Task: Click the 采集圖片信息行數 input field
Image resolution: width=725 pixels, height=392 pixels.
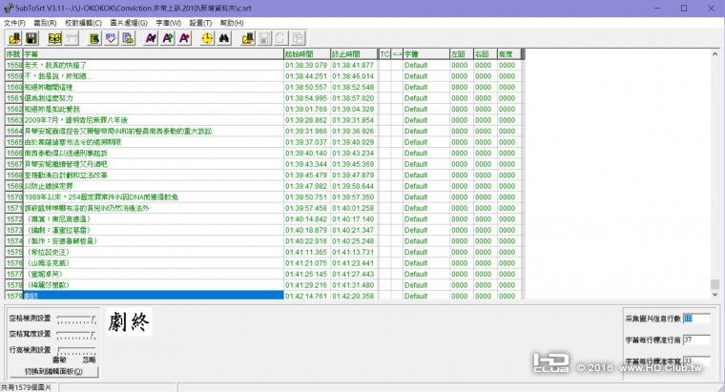Action: pos(696,319)
